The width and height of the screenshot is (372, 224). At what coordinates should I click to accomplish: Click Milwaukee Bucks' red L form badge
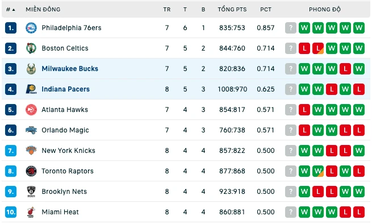(345, 69)
